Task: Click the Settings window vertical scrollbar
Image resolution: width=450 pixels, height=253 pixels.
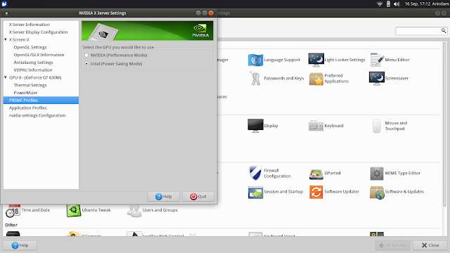Action: click(x=444, y=124)
